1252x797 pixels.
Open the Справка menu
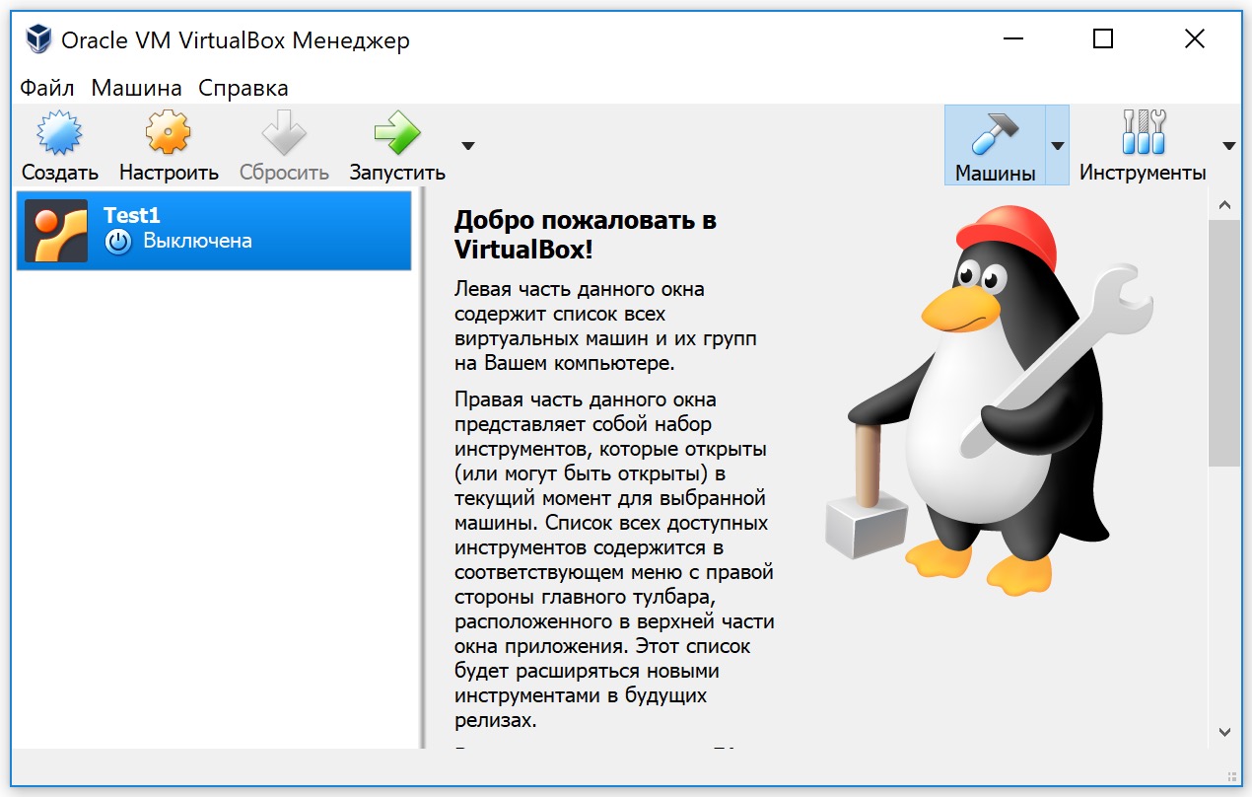243,88
